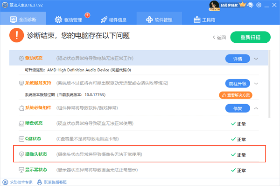
Task: Click the 硬盘状态 disk icon
Action: click(x=21, y=123)
